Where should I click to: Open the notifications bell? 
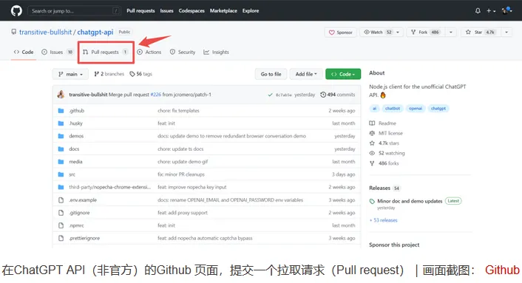[x=478, y=10]
